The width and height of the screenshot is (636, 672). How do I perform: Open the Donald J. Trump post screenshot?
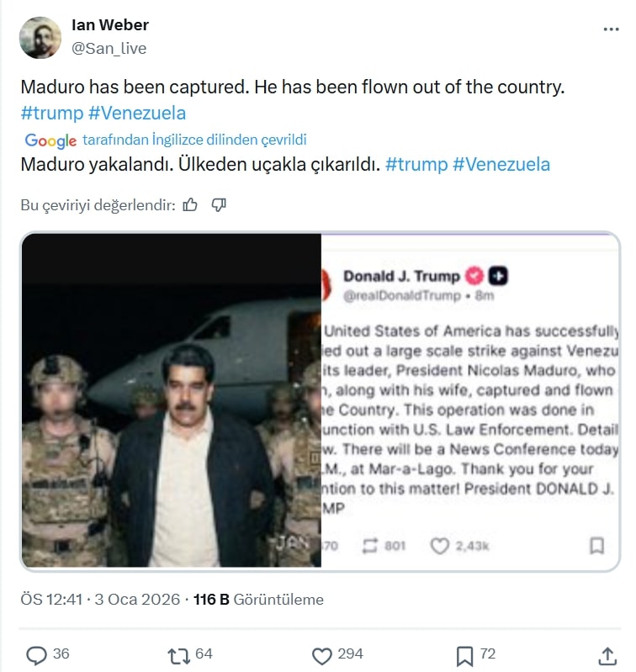click(x=469, y=400)
